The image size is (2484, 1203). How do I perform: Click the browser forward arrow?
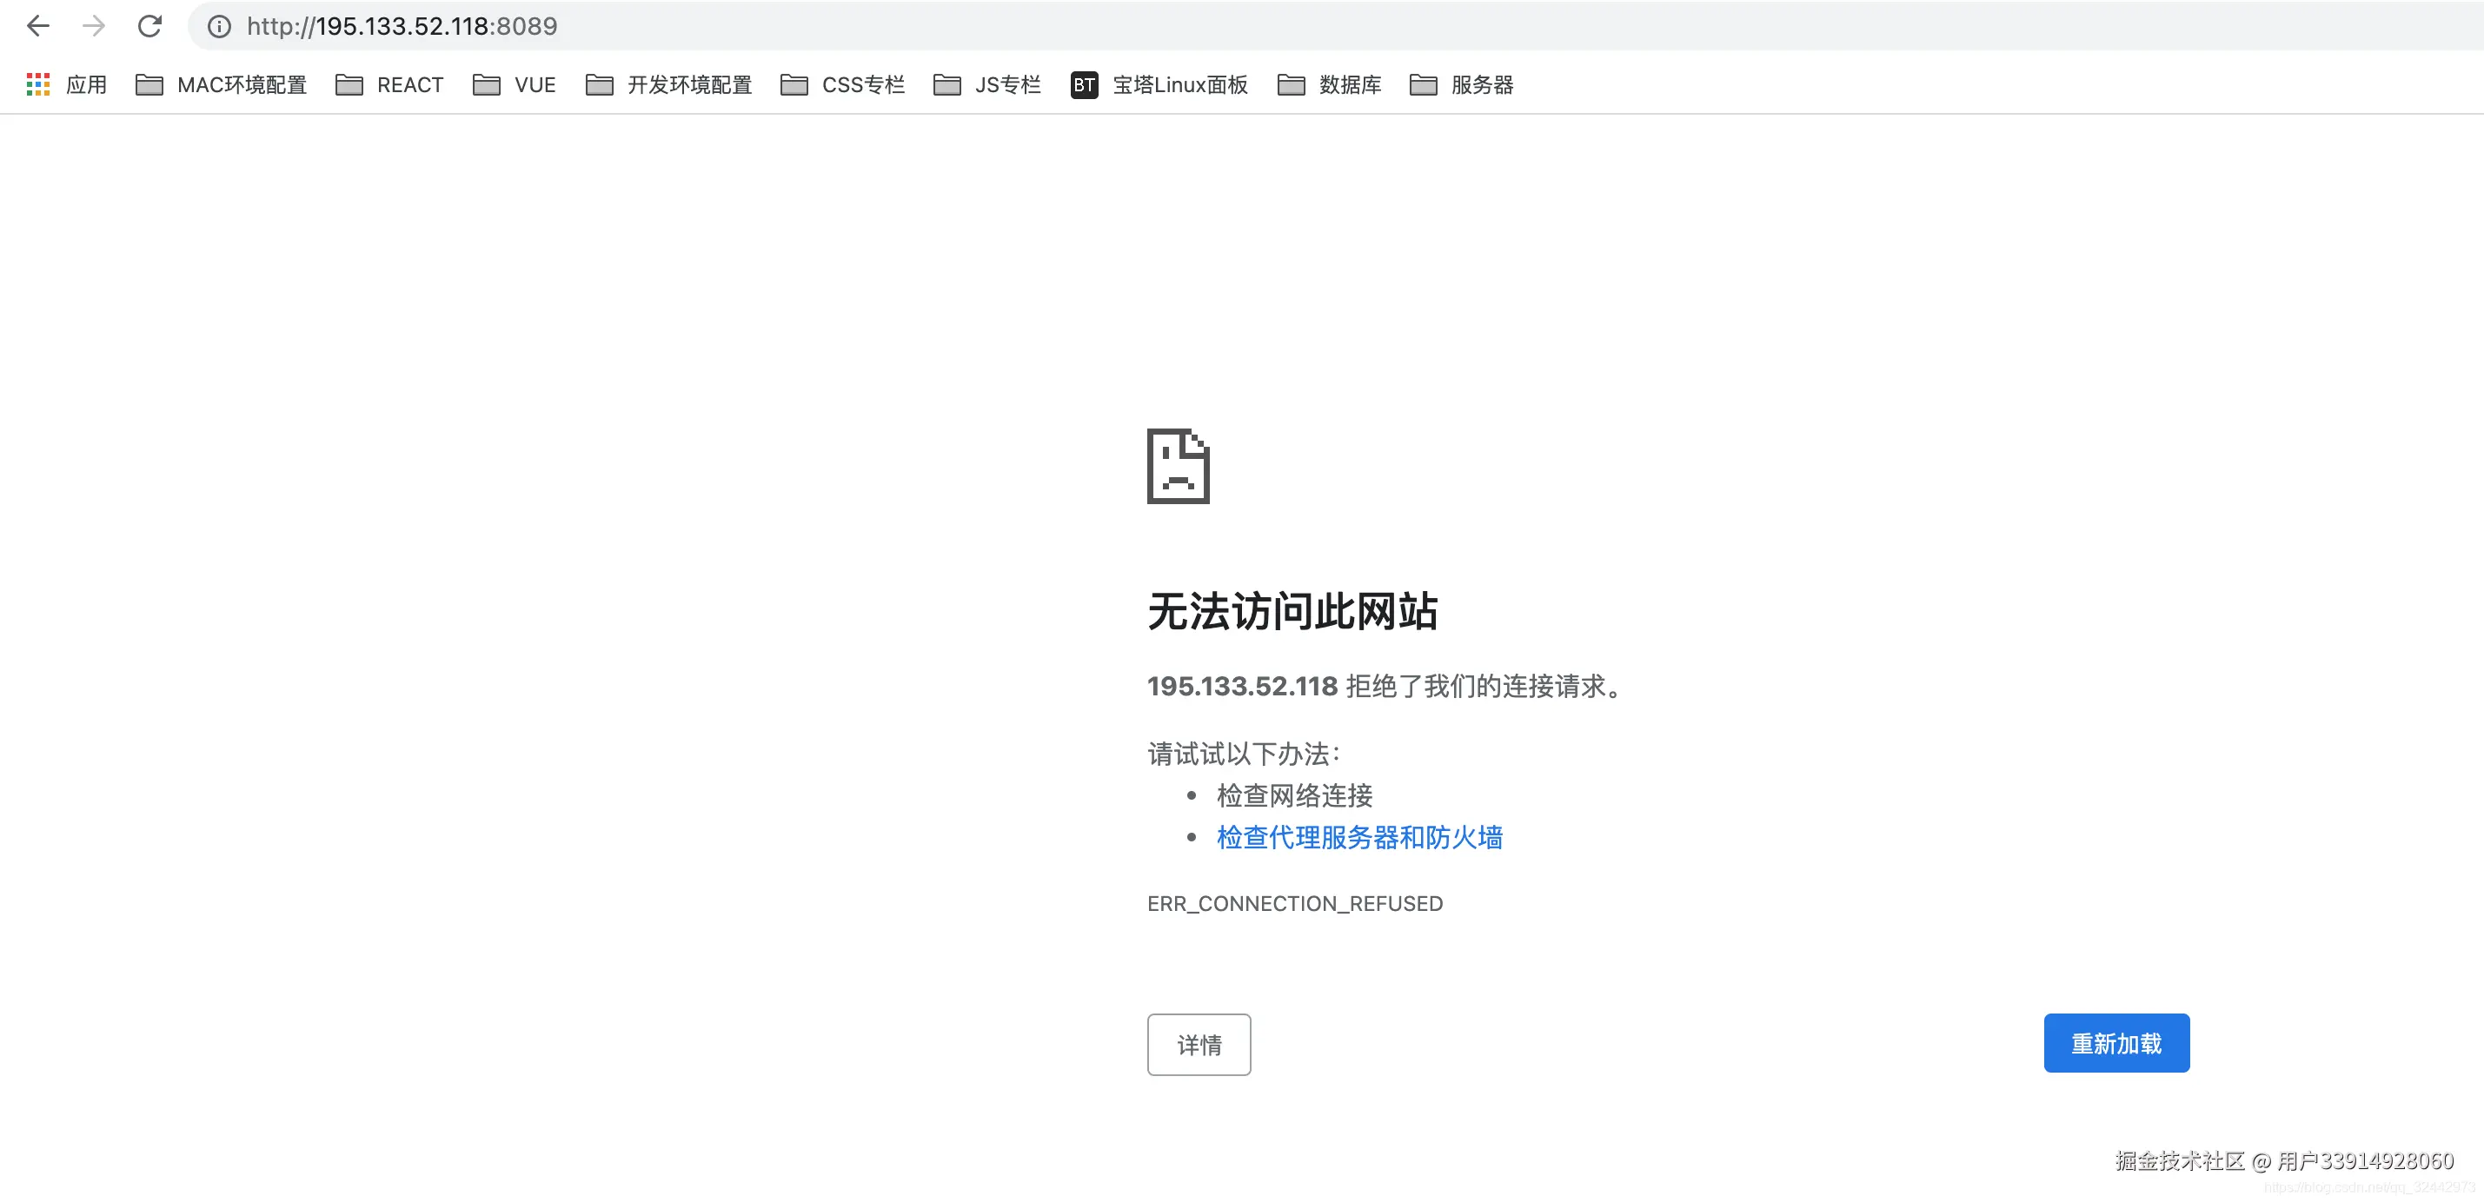pyautogui.click(x=94, y=26)
